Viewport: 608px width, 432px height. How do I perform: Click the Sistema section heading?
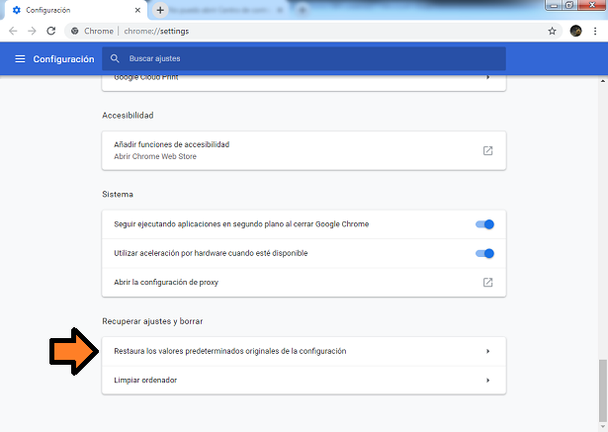pyautogui.click(x=118, y=195)
